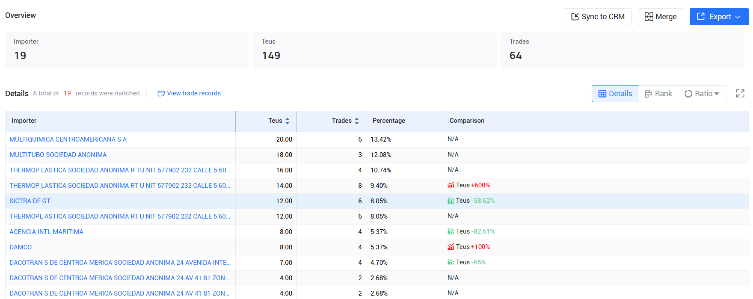Open DACOTRAN 24 AVENIDA INTE importer link
This screenshot has height=299, width=753.
(x=120, y=263)
